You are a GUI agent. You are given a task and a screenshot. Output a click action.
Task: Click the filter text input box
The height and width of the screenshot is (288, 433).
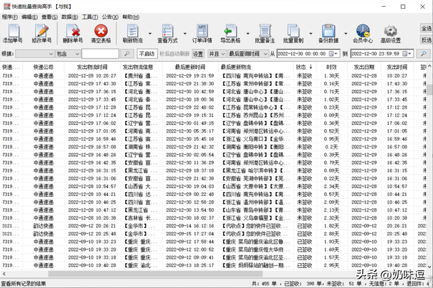pos(100,54)
